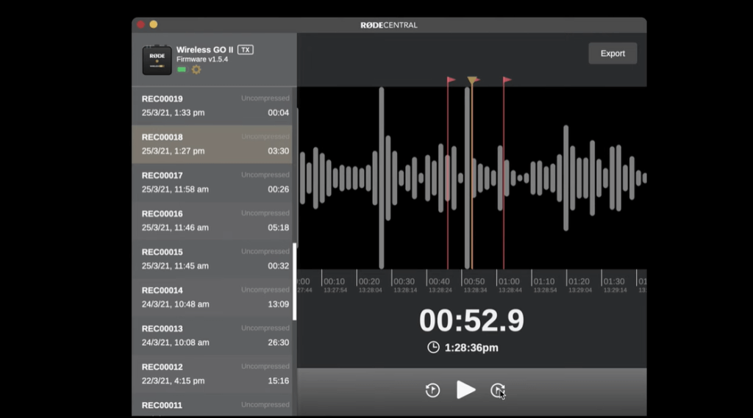Select the second red marker flag

(507, 79)
